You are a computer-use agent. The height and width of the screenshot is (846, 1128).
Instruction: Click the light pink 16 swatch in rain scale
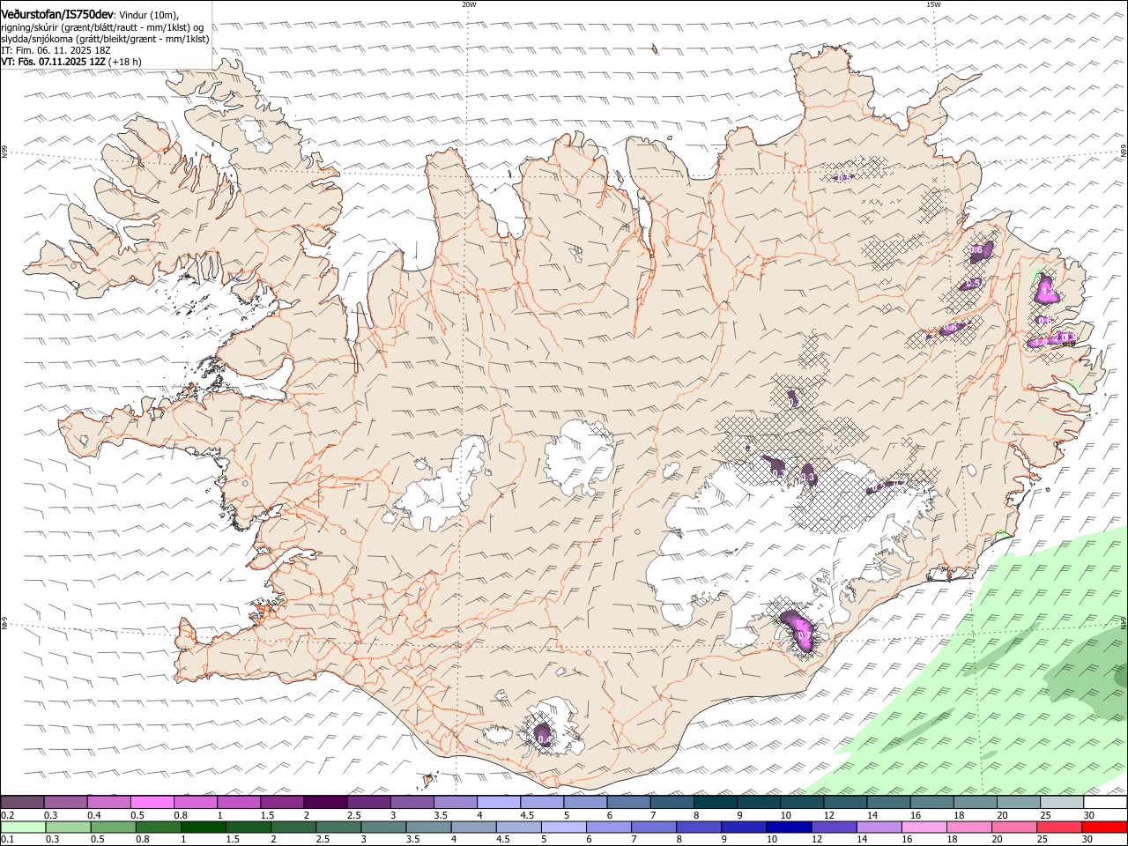(x=924, y=827)
